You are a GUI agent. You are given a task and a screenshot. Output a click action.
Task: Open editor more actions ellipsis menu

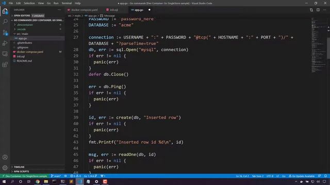click(x=325, y=10)
